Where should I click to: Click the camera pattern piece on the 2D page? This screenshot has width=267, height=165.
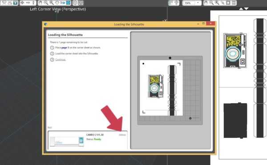(235, 50)
